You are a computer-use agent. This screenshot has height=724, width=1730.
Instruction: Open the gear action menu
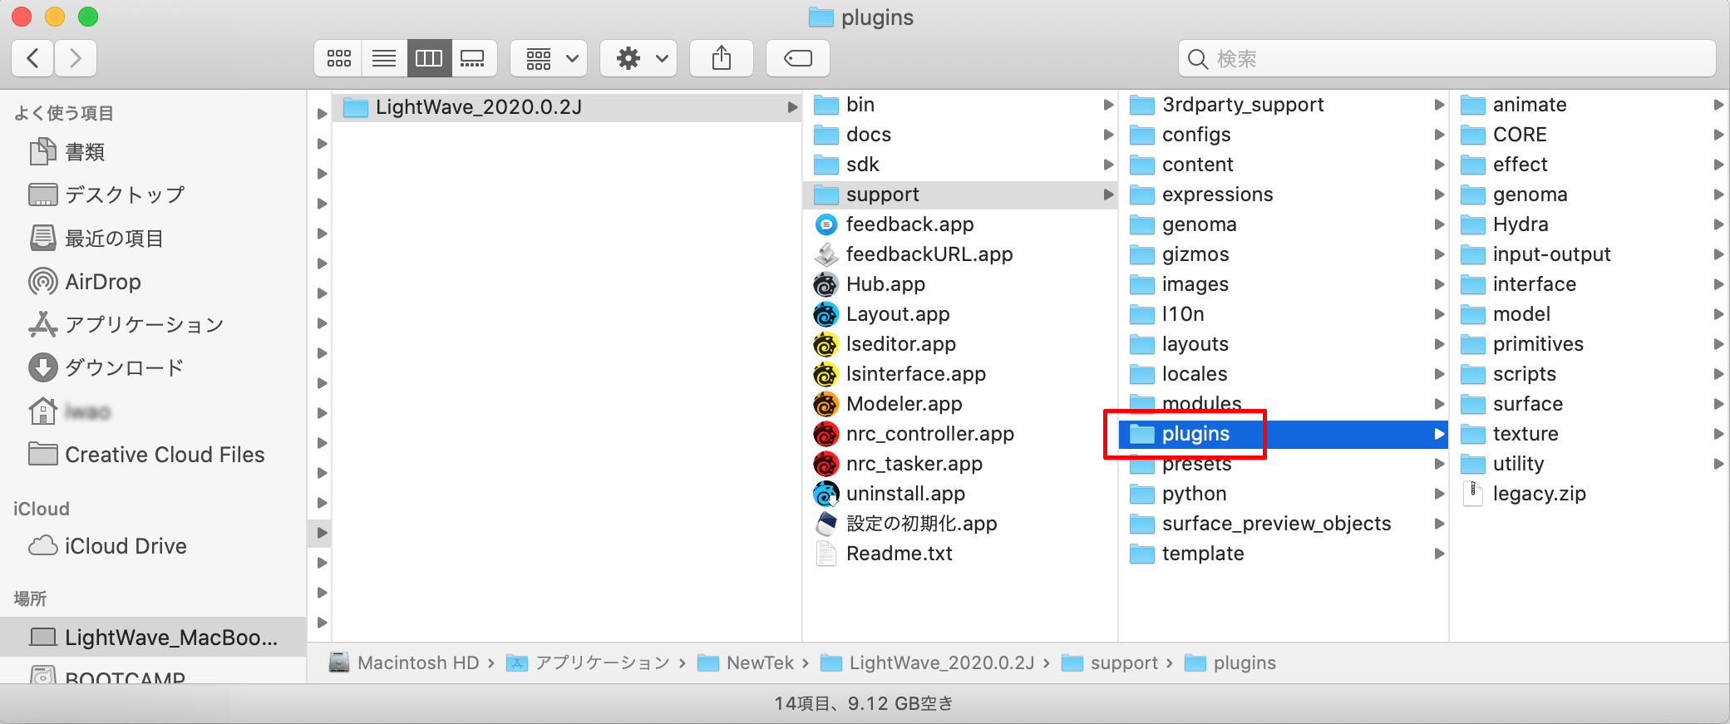click(x=638, y=58)
